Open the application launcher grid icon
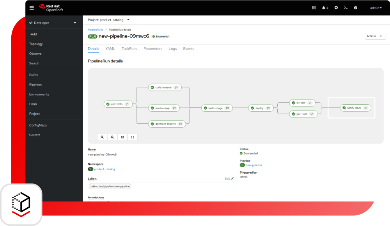 point(314,7)
